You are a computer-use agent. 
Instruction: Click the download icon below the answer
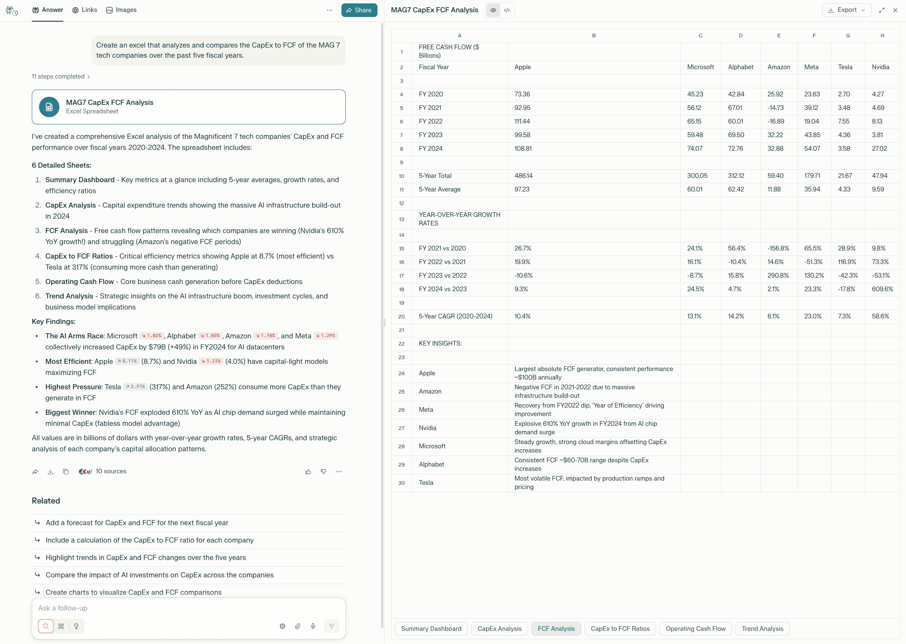[x=50, y=472]
